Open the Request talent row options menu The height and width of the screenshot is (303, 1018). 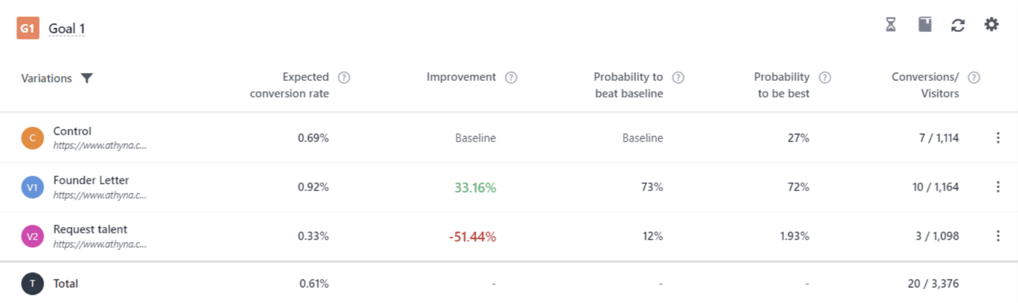[x=998, y=236]
